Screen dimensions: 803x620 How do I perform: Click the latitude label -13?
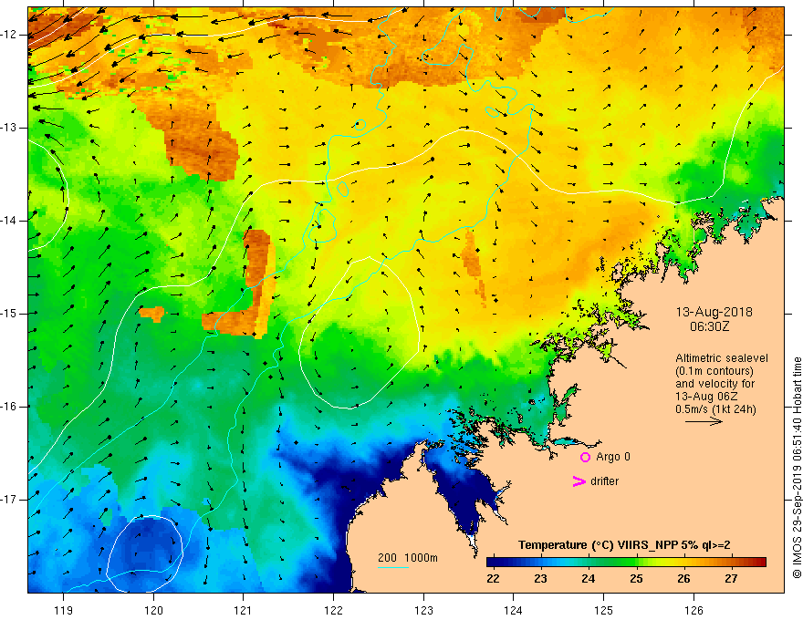tap(9, 128)
